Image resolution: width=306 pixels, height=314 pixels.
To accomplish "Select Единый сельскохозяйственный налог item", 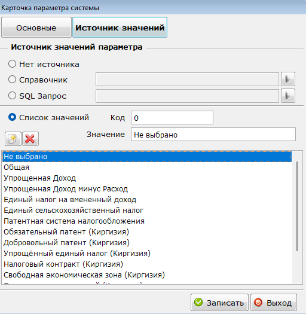I will coord(147,211).
